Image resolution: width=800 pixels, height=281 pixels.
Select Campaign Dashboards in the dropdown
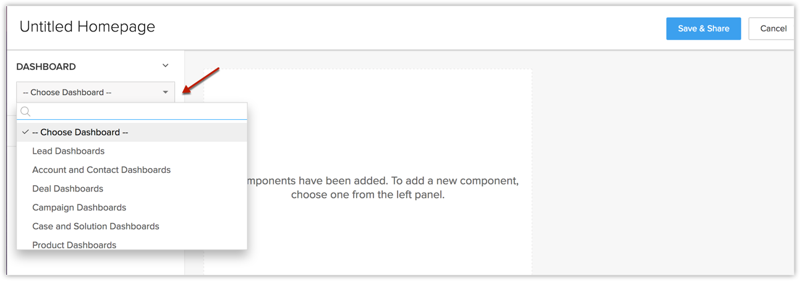[79, 208]
